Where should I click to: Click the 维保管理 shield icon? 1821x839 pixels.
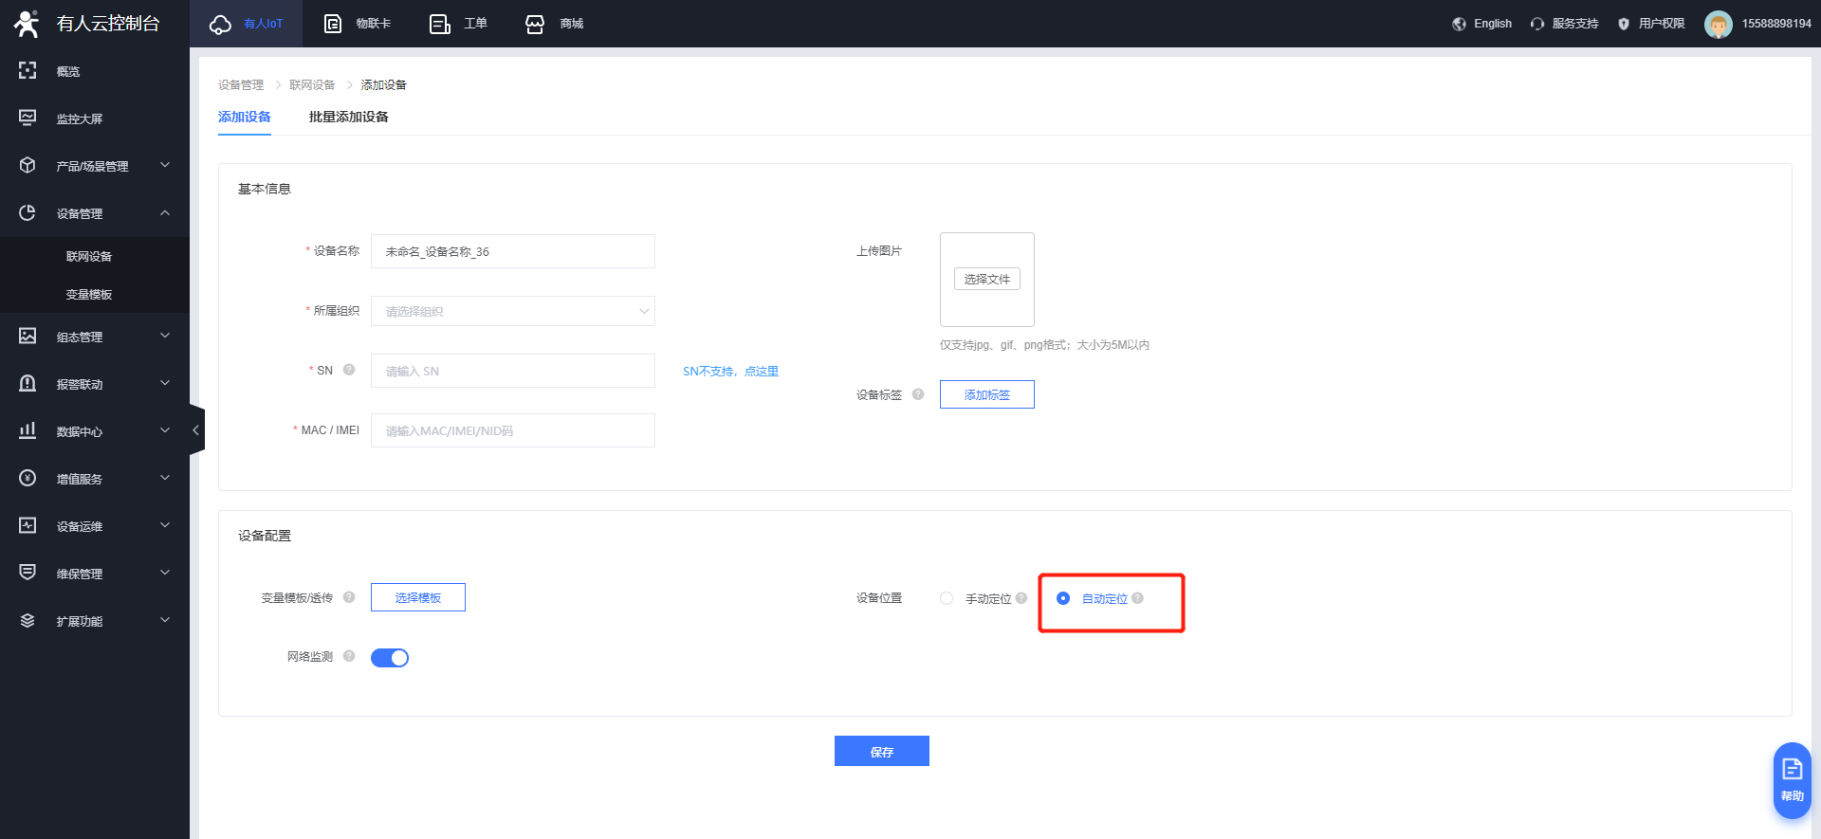click(x=28, y=573)
